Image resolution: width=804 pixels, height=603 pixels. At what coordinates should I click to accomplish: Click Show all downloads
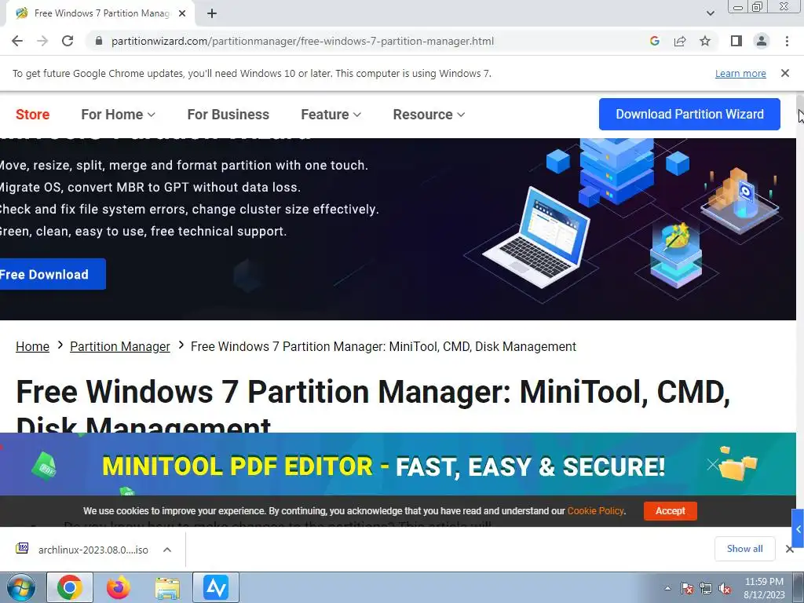point(744,549)
